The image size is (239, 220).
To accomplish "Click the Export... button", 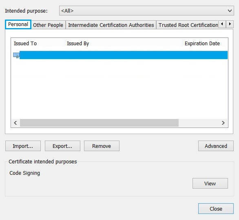I will click(x=62, y=146).
